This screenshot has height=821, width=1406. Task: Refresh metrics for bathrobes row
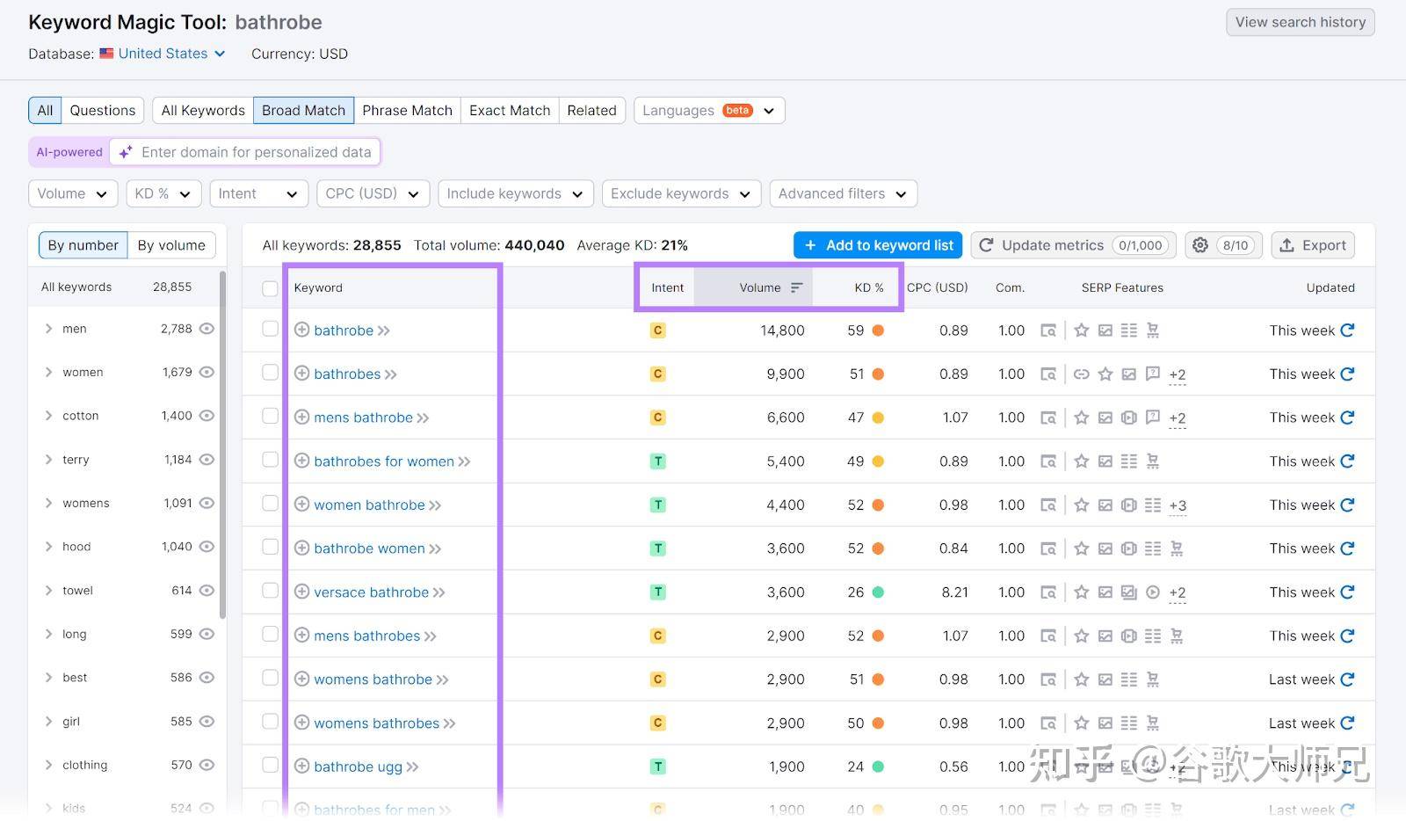coord(1347,374)
